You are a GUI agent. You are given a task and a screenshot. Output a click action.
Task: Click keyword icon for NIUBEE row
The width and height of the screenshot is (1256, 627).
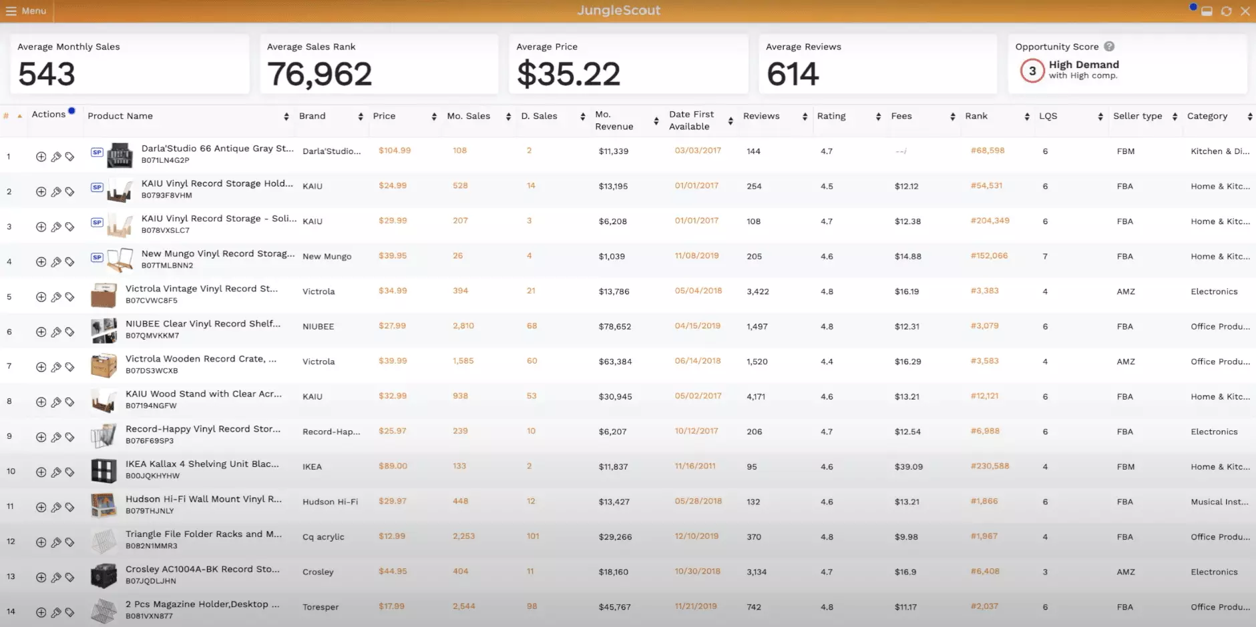56,332
